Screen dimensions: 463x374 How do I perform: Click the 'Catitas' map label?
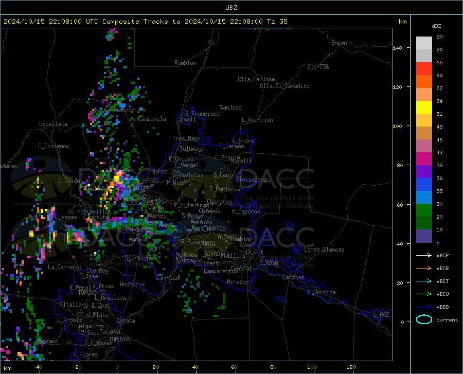[293, 277]
